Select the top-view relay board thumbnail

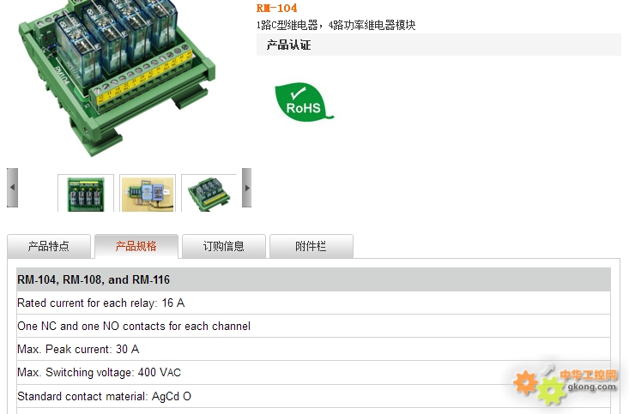(x=86, y=194)
